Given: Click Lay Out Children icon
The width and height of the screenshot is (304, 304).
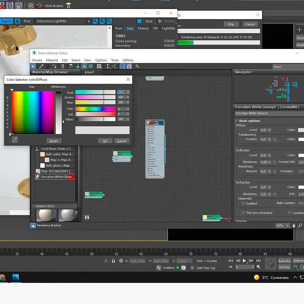Looking at the screenshot, I should click(114, 66).
